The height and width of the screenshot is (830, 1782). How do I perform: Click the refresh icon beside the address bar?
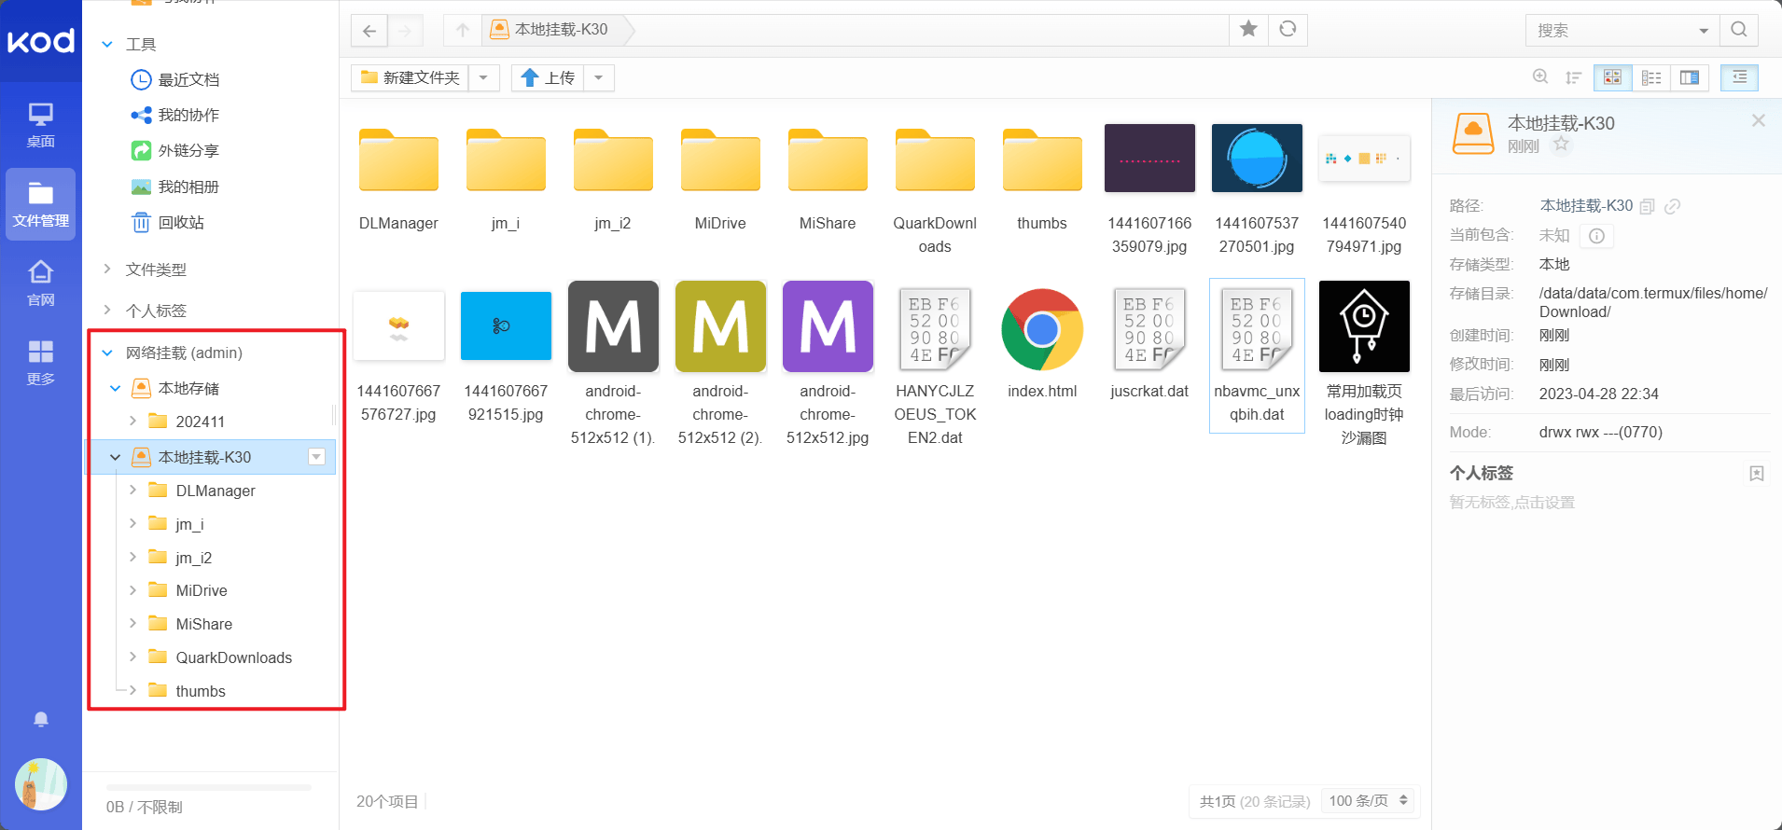[1288, 29]
